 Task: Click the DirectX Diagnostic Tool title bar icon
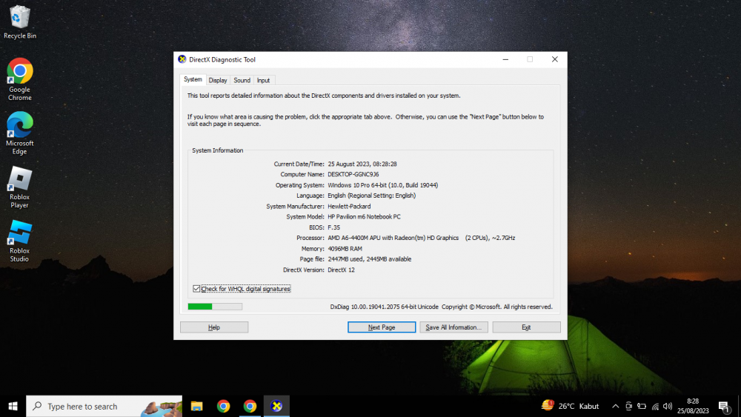(182, 59)
